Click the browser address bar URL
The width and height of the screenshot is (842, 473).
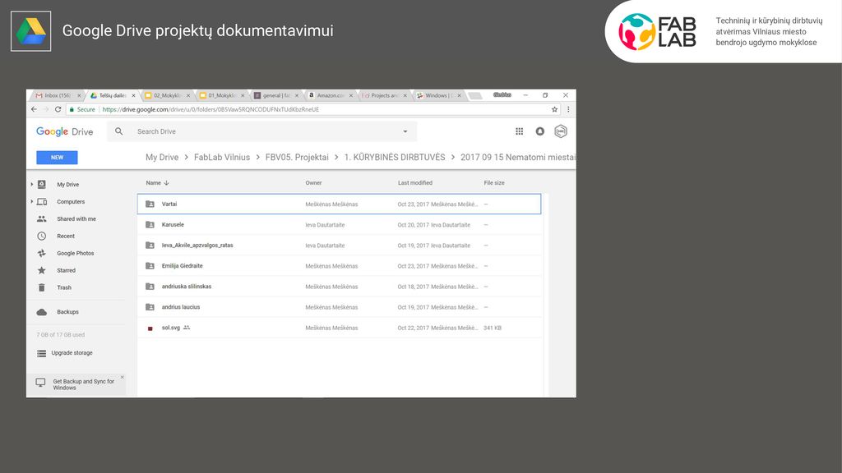click(x=210, y=109)
